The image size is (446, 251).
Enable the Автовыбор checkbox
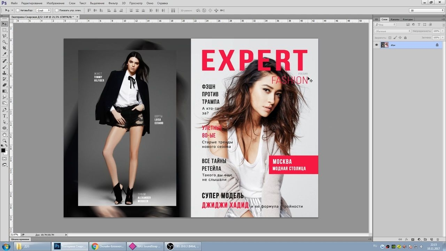(18, 10)
